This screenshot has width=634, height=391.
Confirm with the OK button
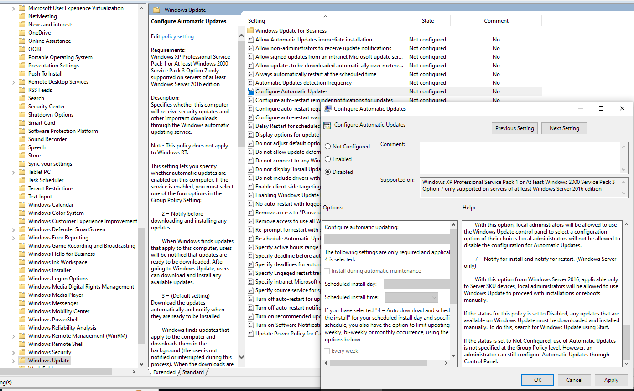[x=537, y=380]
